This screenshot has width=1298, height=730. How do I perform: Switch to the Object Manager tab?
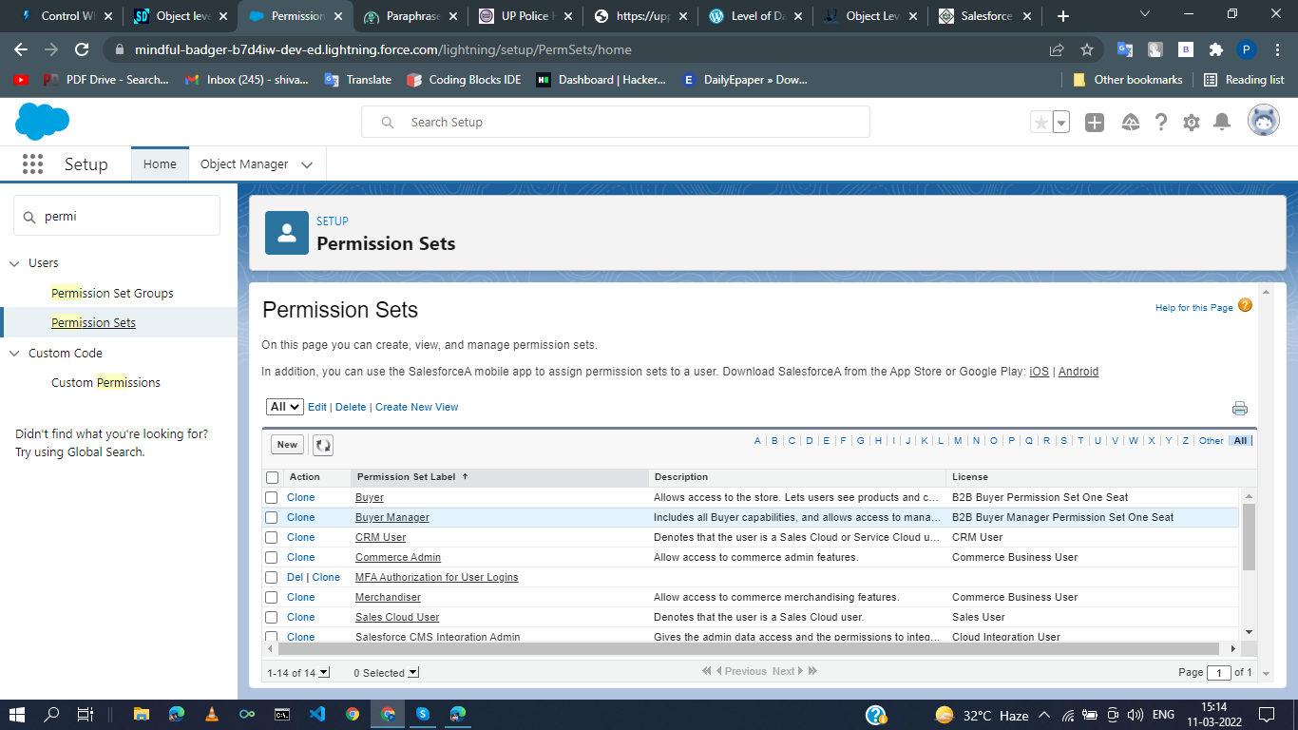pos(244,164)
